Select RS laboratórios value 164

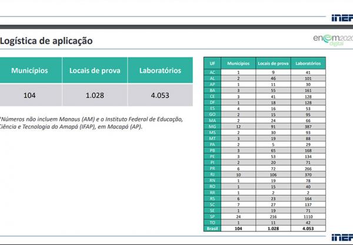pos(308,199)
